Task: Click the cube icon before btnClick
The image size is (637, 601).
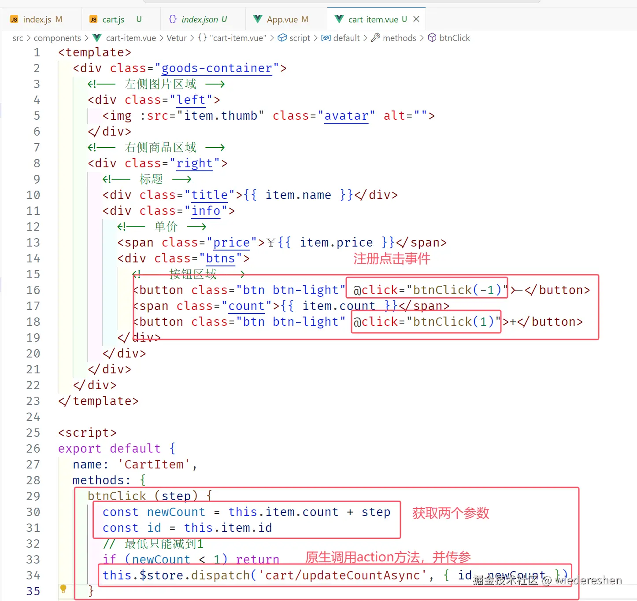Action: pyautogui.click(x=433, y=38)
